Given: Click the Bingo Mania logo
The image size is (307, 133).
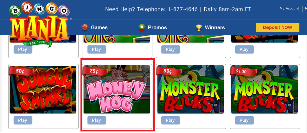Looking at the screenshot, I should click(x=40, y=24).
